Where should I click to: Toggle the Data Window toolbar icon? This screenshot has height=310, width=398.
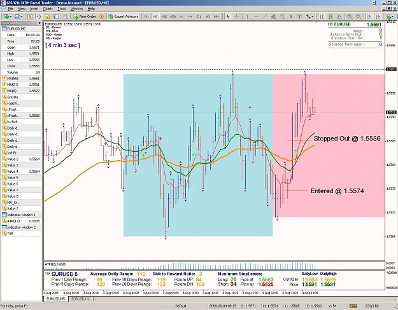[39, 17]
